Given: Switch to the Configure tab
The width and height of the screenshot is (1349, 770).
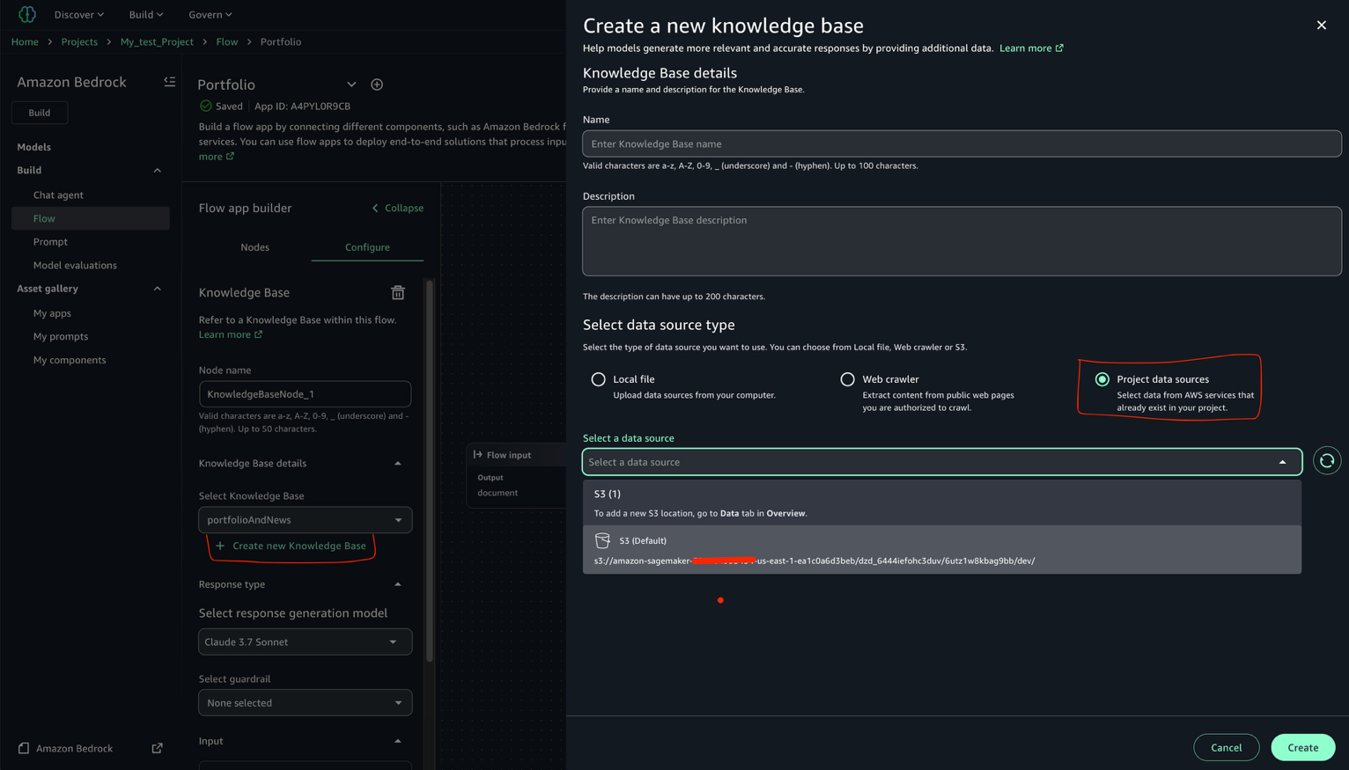Looking at the screenshot, I should [367, 247].
